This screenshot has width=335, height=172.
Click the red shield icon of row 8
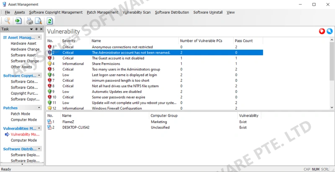tap(49, 86)
